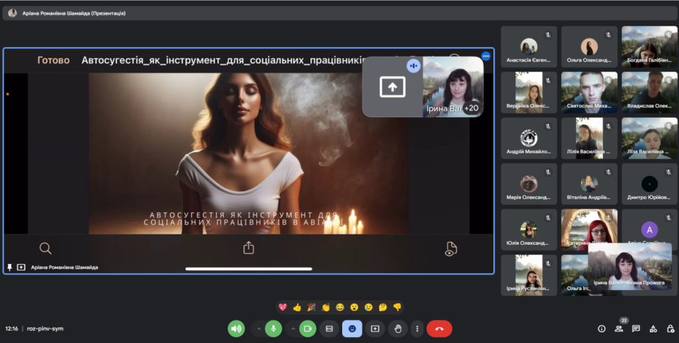Mute the microphone in the call toolbar
679x343 pixels.
273,328
